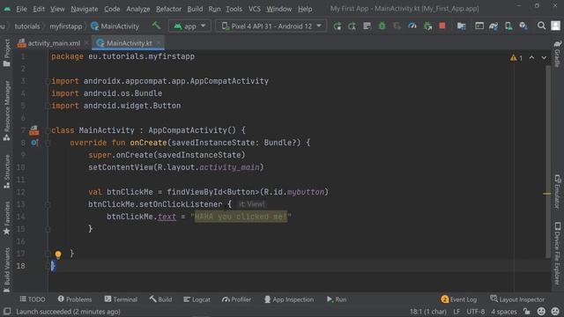This screenshot has height=317, width=564.
Task: Click the Apply Code Changes icon
Action: (x=367, y=26)
